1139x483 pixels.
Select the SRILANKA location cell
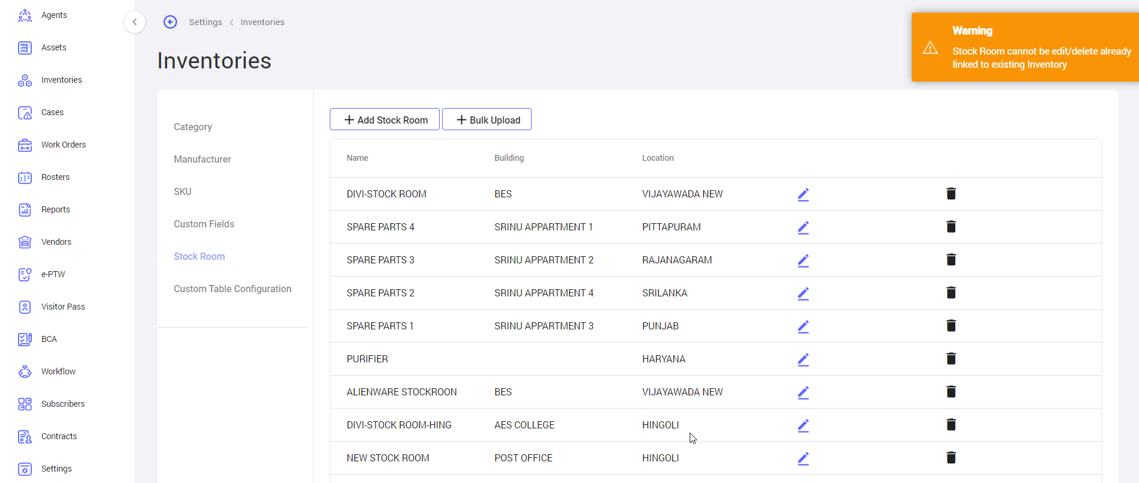[664, 293]
